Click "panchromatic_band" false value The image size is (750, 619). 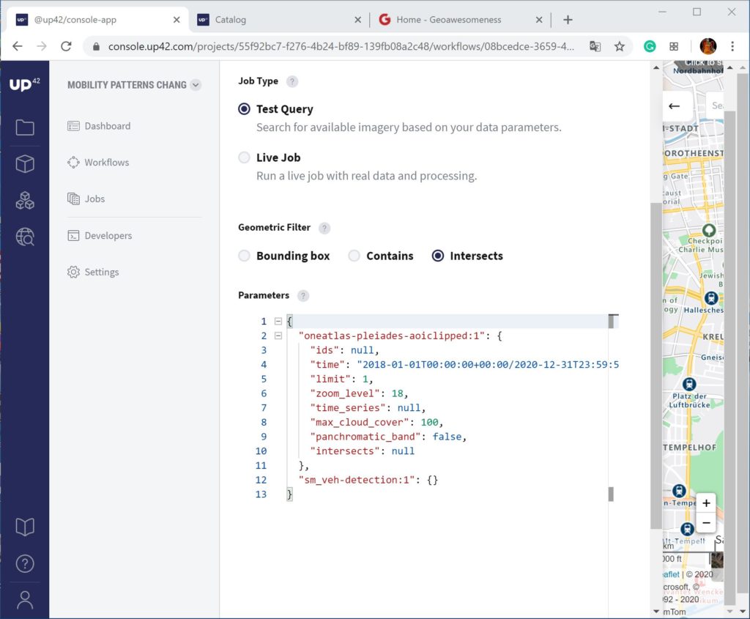pyautogui.click(x=448, y=437)
